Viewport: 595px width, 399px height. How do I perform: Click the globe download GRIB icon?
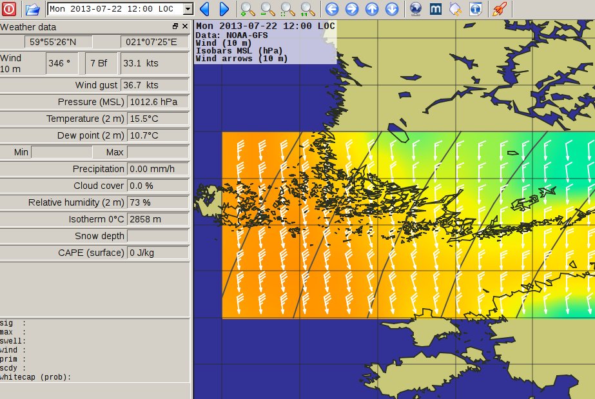(x=416, y=9)
